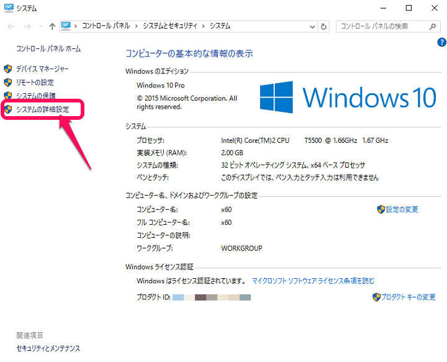Click the search magnifier icon
The image size is (447, 362).
coord(433,27)
